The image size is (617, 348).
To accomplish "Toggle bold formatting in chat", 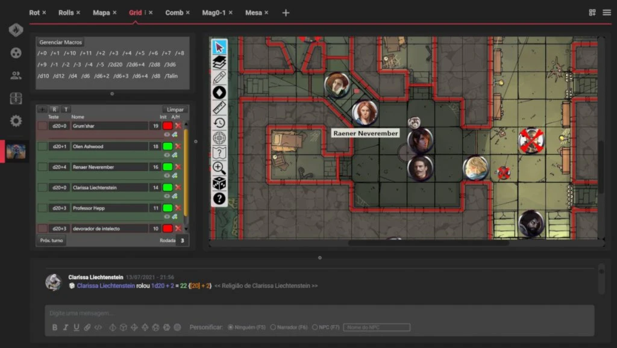I will click(55, 327).
